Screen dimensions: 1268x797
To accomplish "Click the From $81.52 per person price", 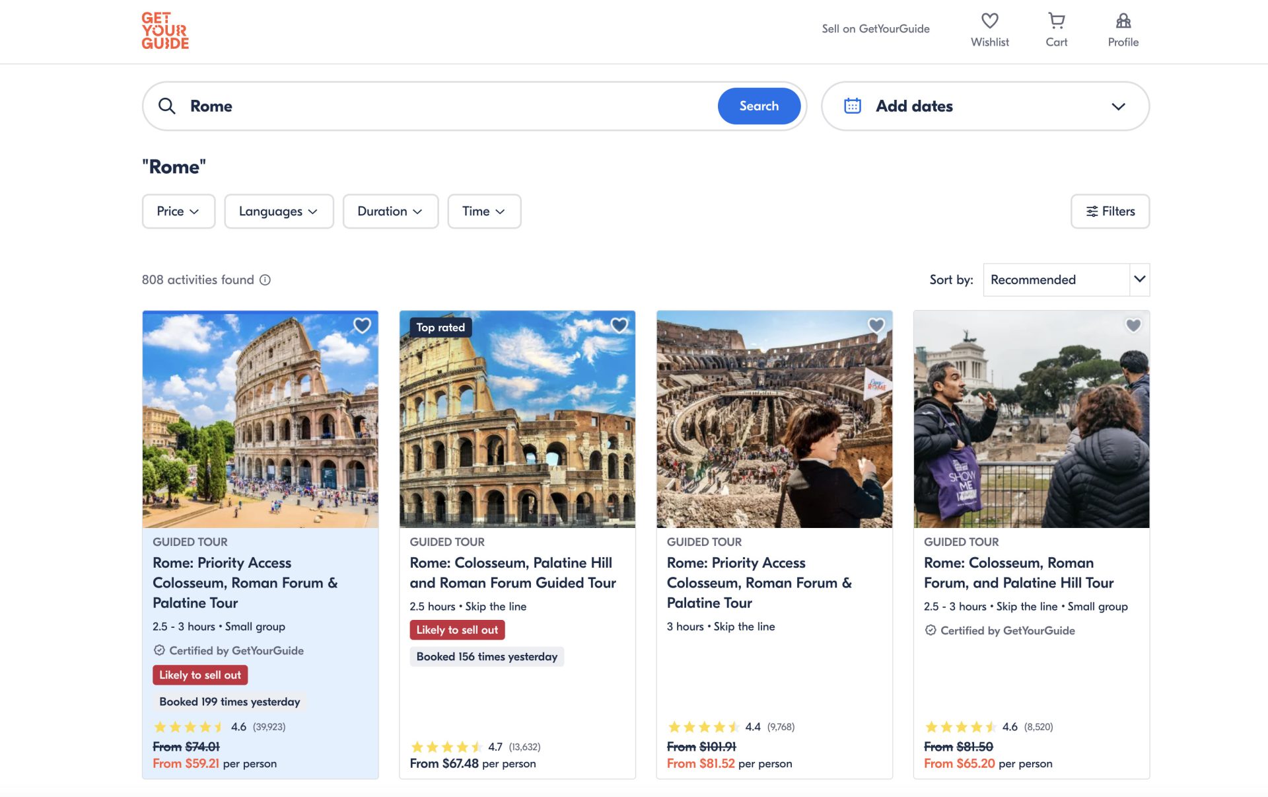I will click(x=729, y=763).
